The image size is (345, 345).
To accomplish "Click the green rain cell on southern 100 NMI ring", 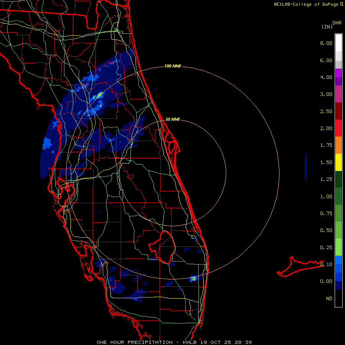I will coord(194,279).
